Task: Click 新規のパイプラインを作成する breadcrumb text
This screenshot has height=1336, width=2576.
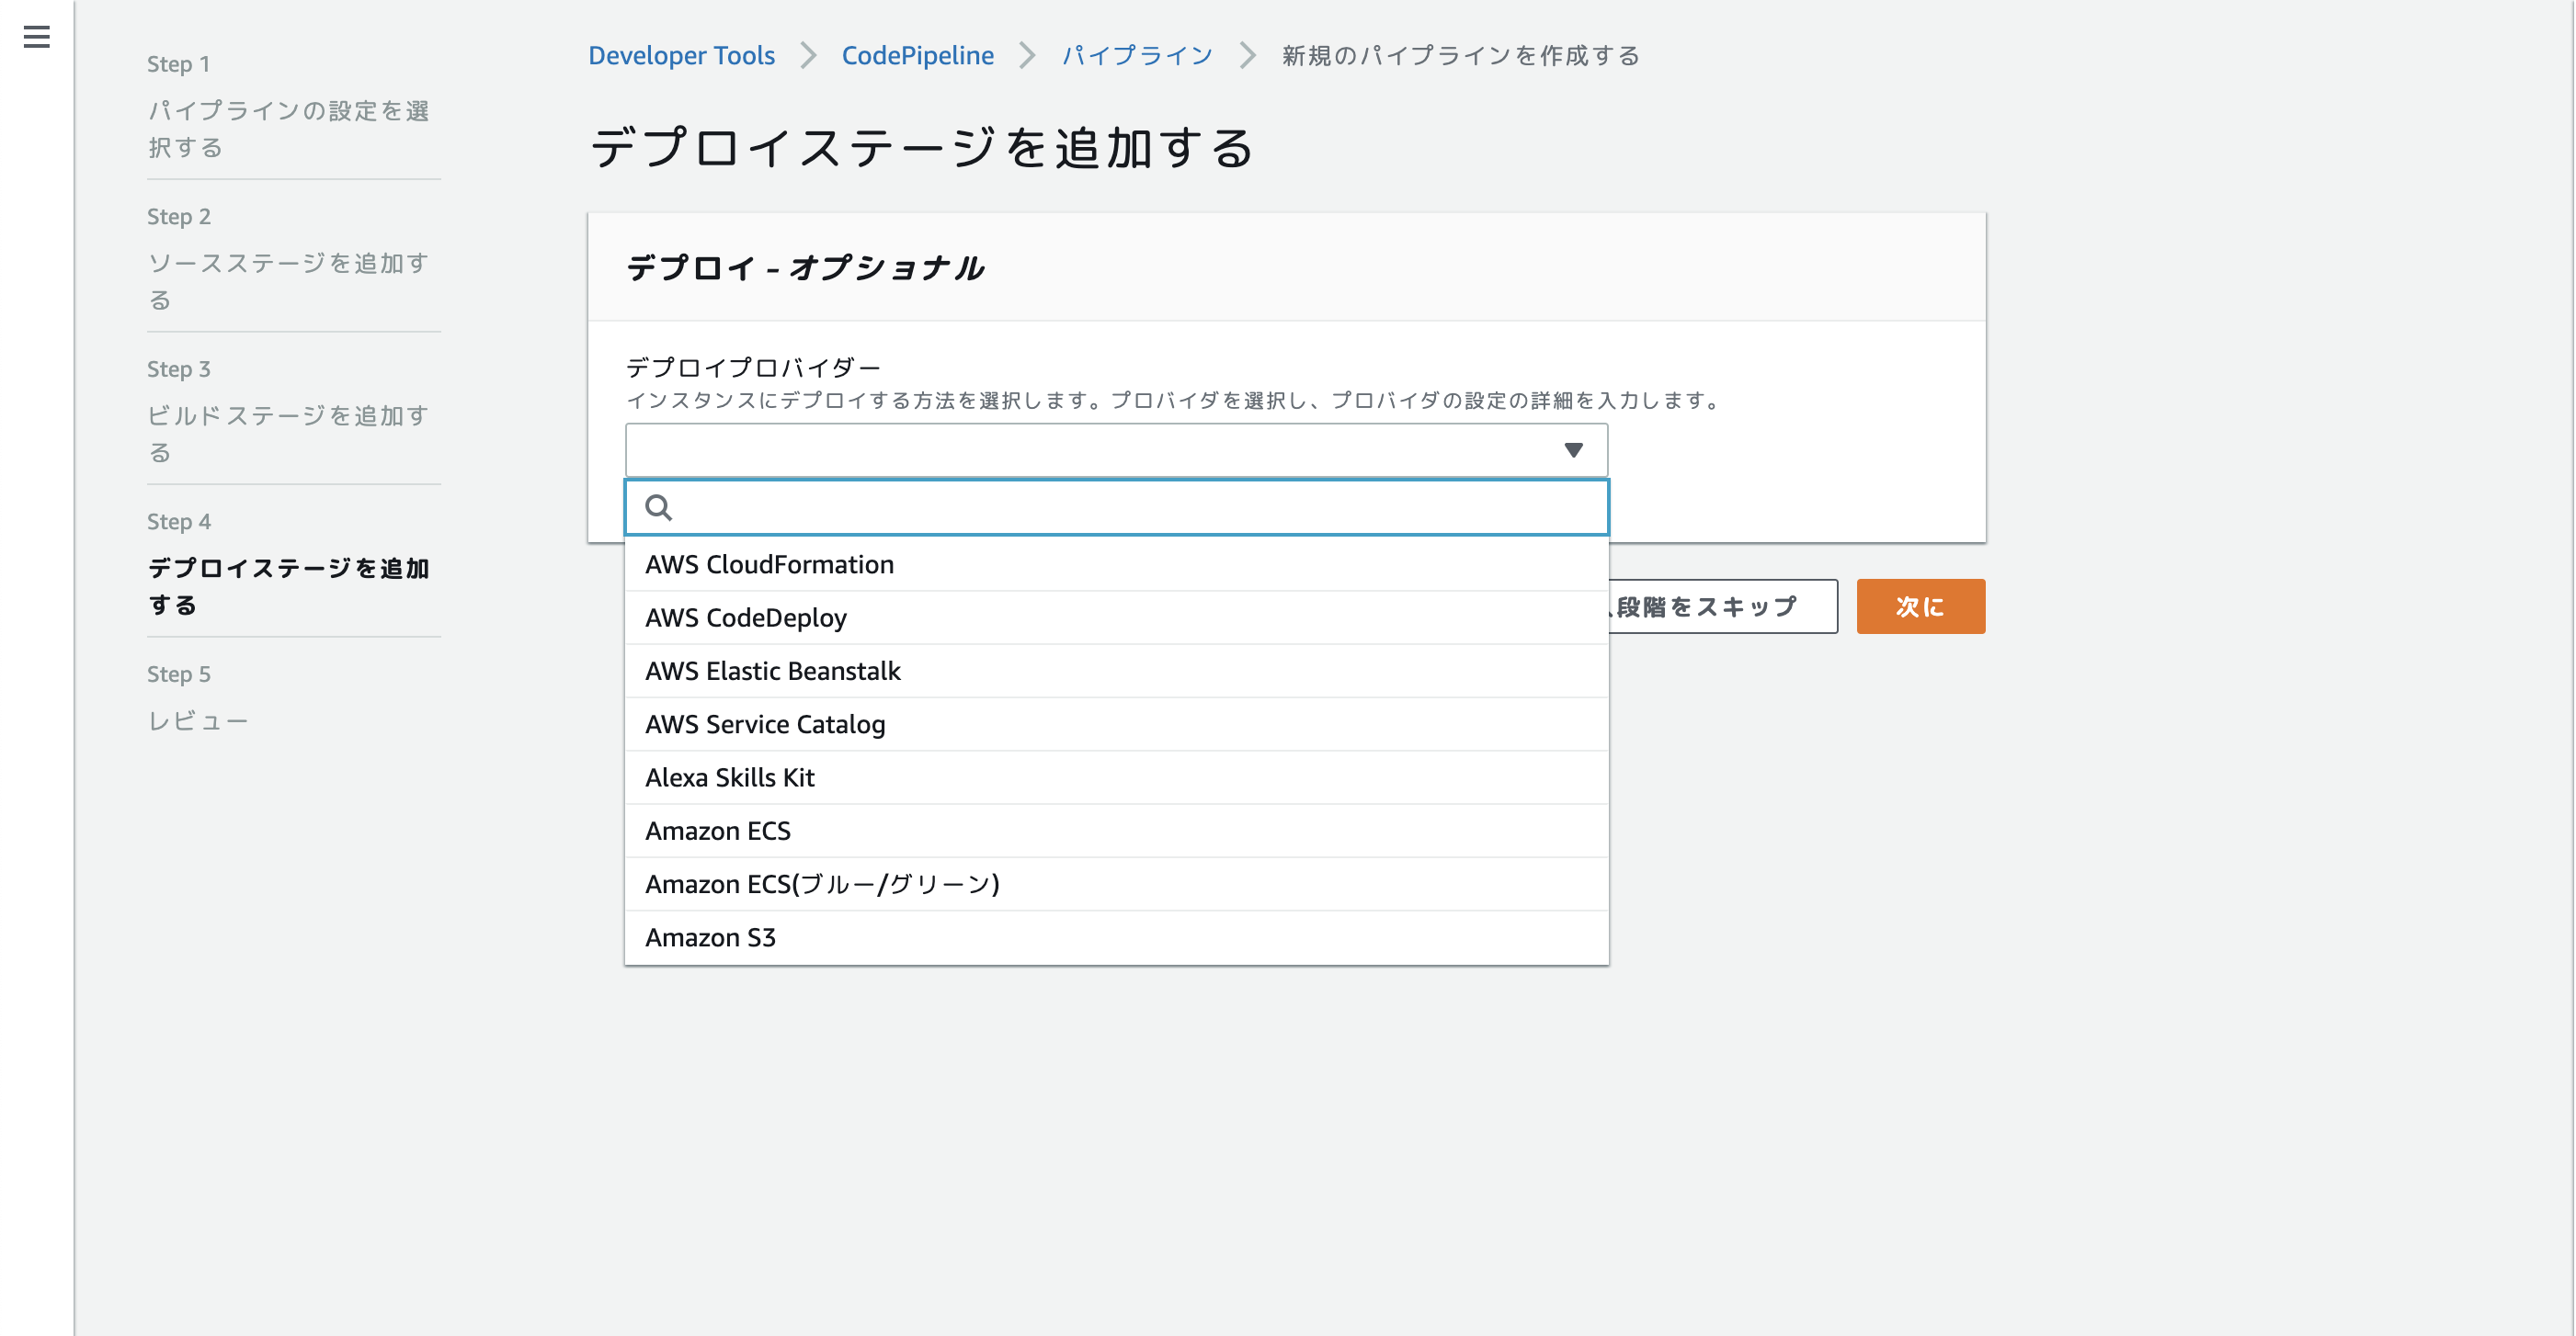Action: coord(1461,56)
